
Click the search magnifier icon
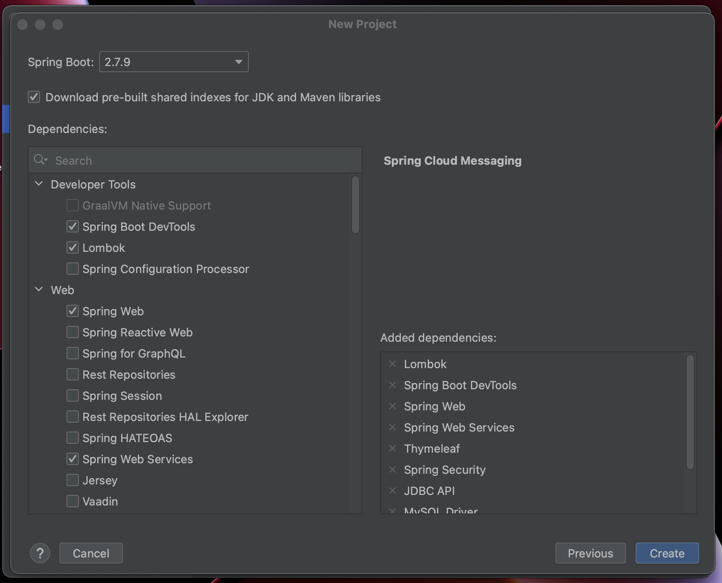coord(40,160)
